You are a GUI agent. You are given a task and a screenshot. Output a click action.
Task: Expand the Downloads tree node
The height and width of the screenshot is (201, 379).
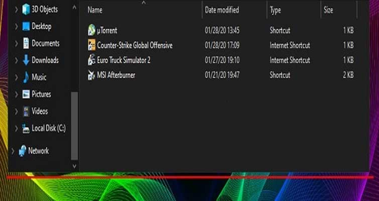tap(16, 60)
